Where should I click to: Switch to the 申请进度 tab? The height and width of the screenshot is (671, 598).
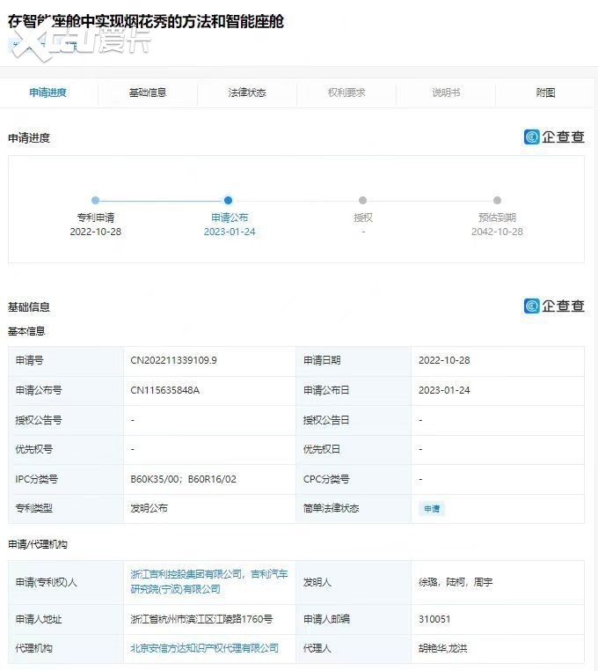(48, 92)
